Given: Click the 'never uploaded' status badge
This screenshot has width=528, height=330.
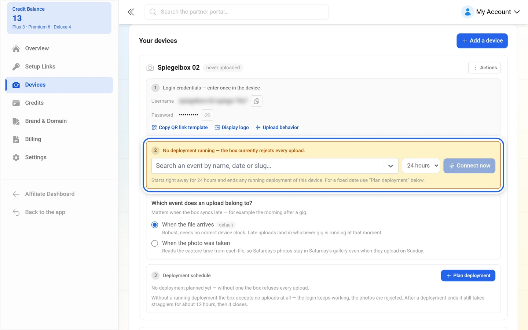Looking at the screenshot, I should (x=223, y=68).
